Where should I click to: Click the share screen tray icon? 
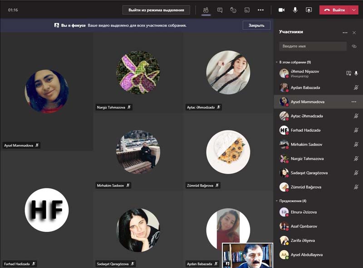tap(247, 10)
